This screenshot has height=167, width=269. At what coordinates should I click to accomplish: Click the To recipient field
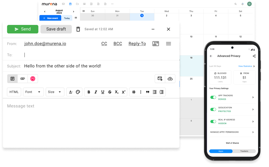[x=98, y=55]
